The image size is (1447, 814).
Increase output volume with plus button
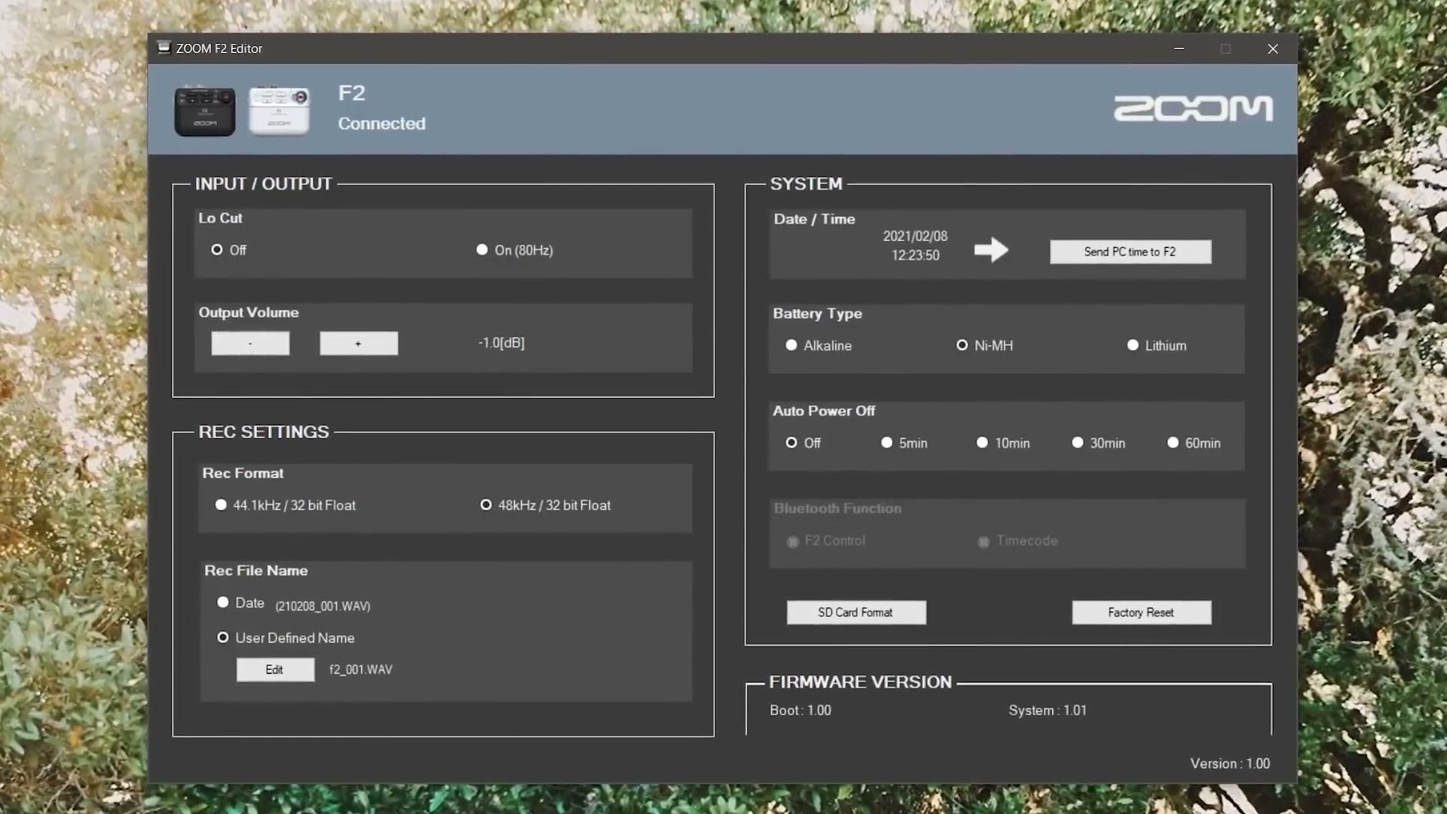[359, 343]
